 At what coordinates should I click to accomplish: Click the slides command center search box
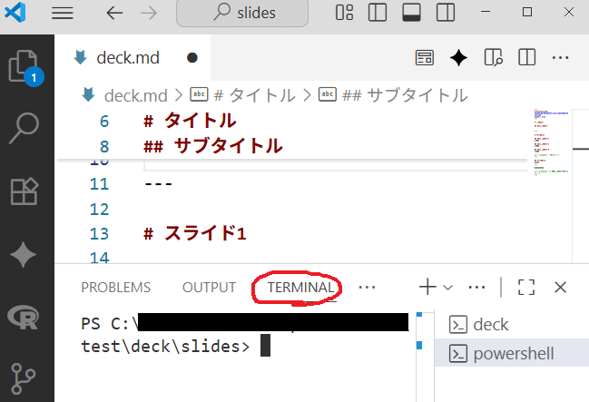coord(242,13)
